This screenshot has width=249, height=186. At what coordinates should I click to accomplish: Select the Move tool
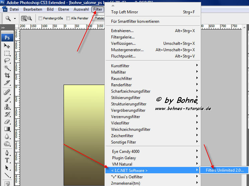pos(7,45)
